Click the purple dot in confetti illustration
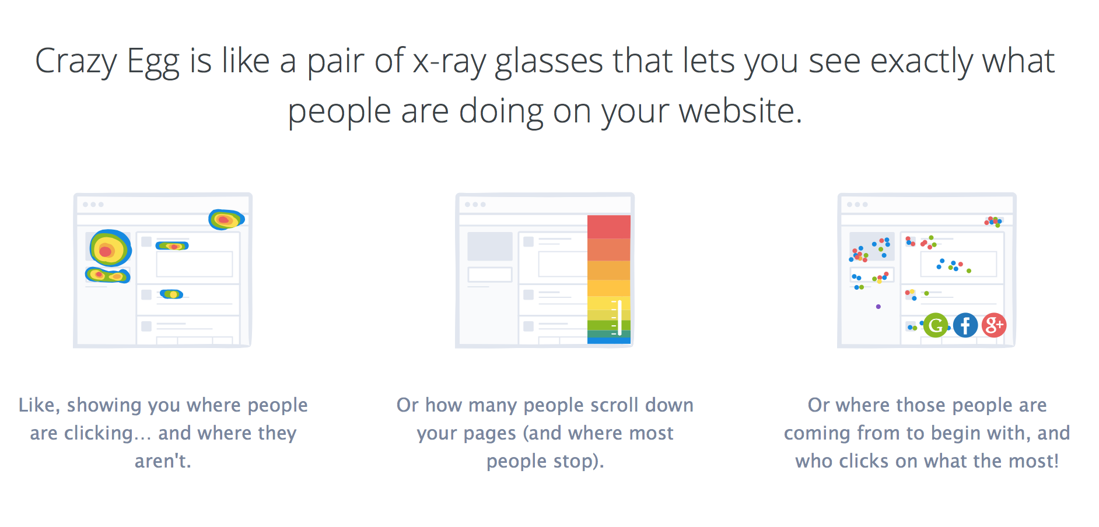Image resolution: width=1099 pixels, height=527 pixels. [x=878, y=307]
